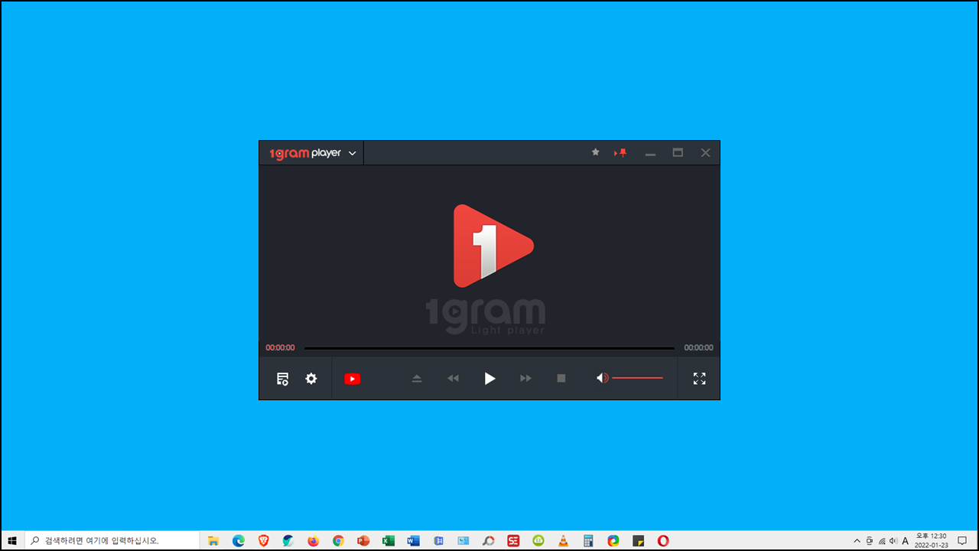Screen dimensions: 979x551
Task: Launch Brave browser from taskbar
Action: (x=263, y=540)
